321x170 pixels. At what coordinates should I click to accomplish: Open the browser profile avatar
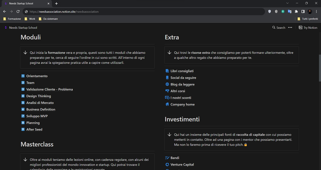310,12
